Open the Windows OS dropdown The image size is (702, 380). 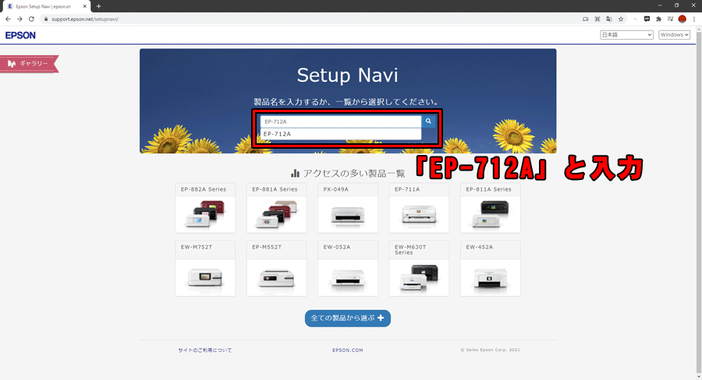click(x=674, y=35)
